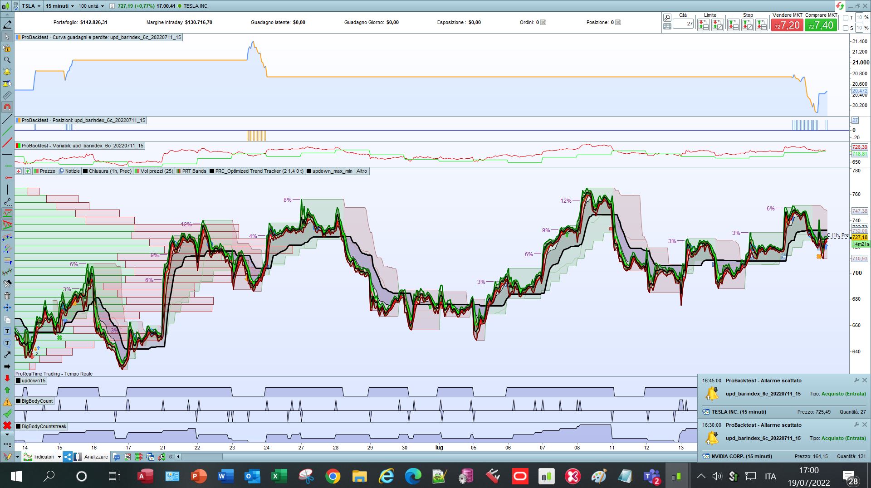
Task: Select the red down arrow marker tool
Action: click(x=7, y=378)
